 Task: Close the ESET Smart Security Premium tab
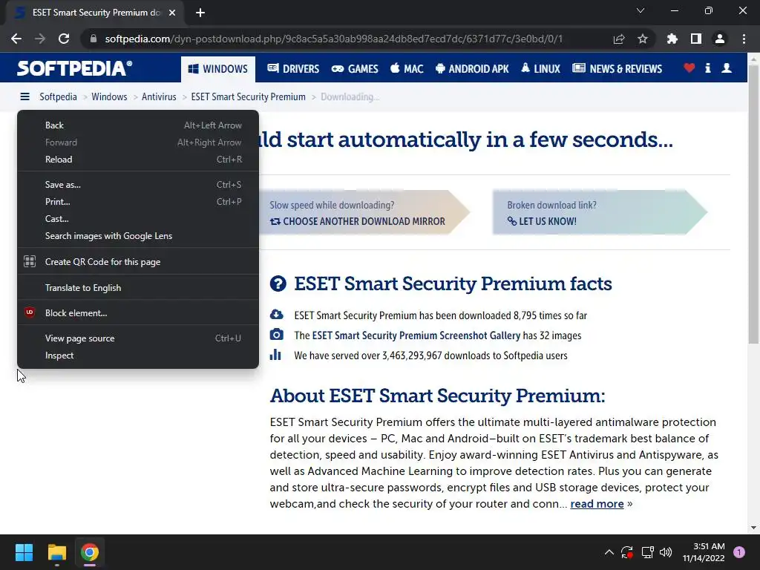(172, 13)
